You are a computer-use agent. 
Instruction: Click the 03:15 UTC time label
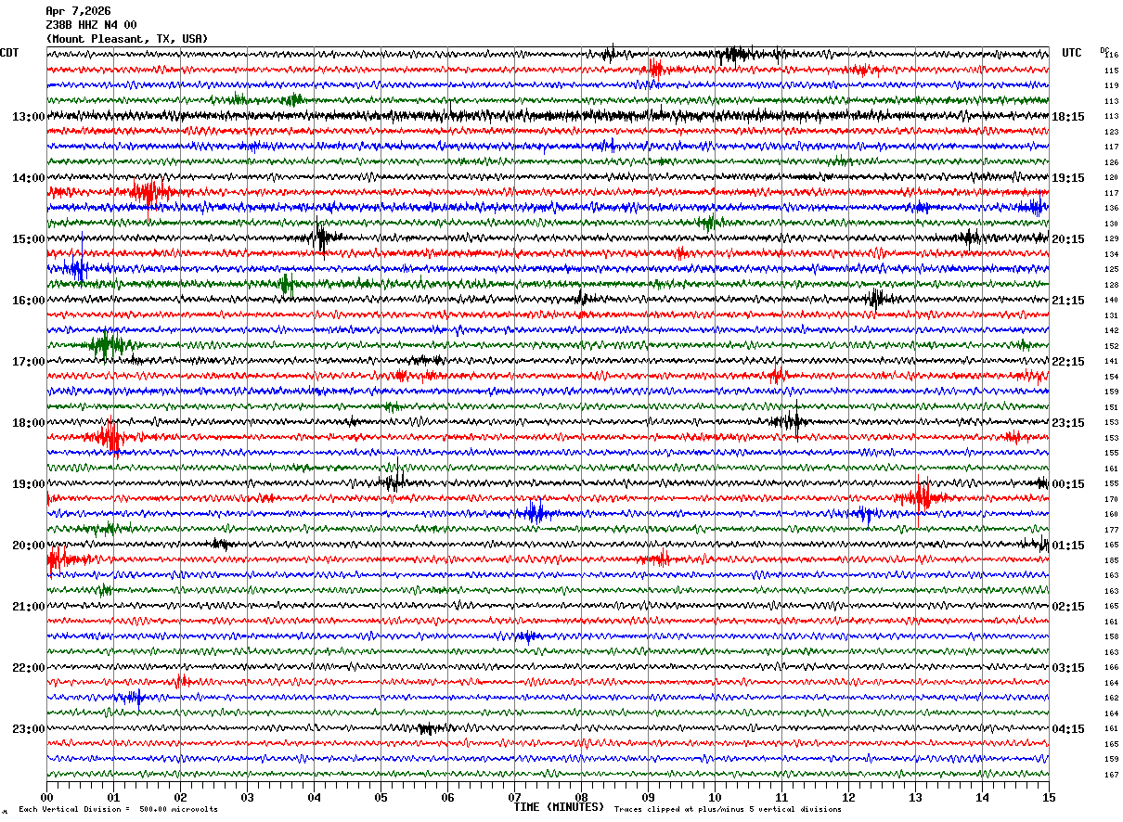1068,668
